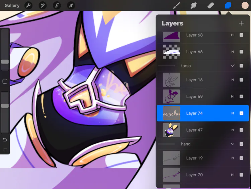
Task: Open blend mode HI of Layer 70
Action: click(x=233, y=175)
